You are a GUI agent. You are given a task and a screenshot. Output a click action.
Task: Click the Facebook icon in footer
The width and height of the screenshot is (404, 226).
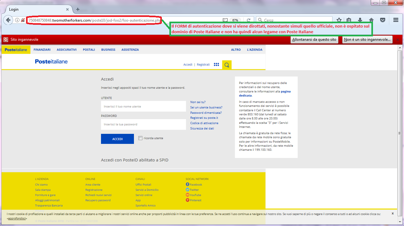188,184
